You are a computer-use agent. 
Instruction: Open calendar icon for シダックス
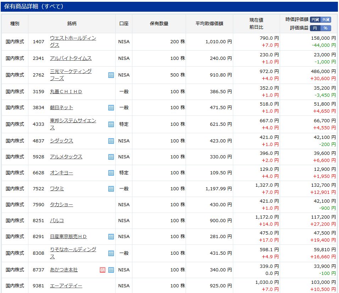pos(111,141)
